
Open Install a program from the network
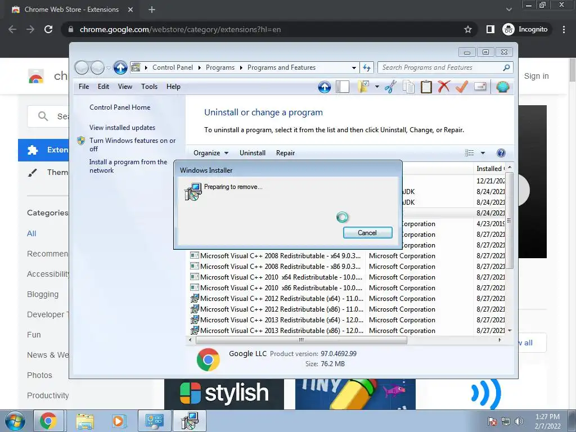click(x=128, y=166)
